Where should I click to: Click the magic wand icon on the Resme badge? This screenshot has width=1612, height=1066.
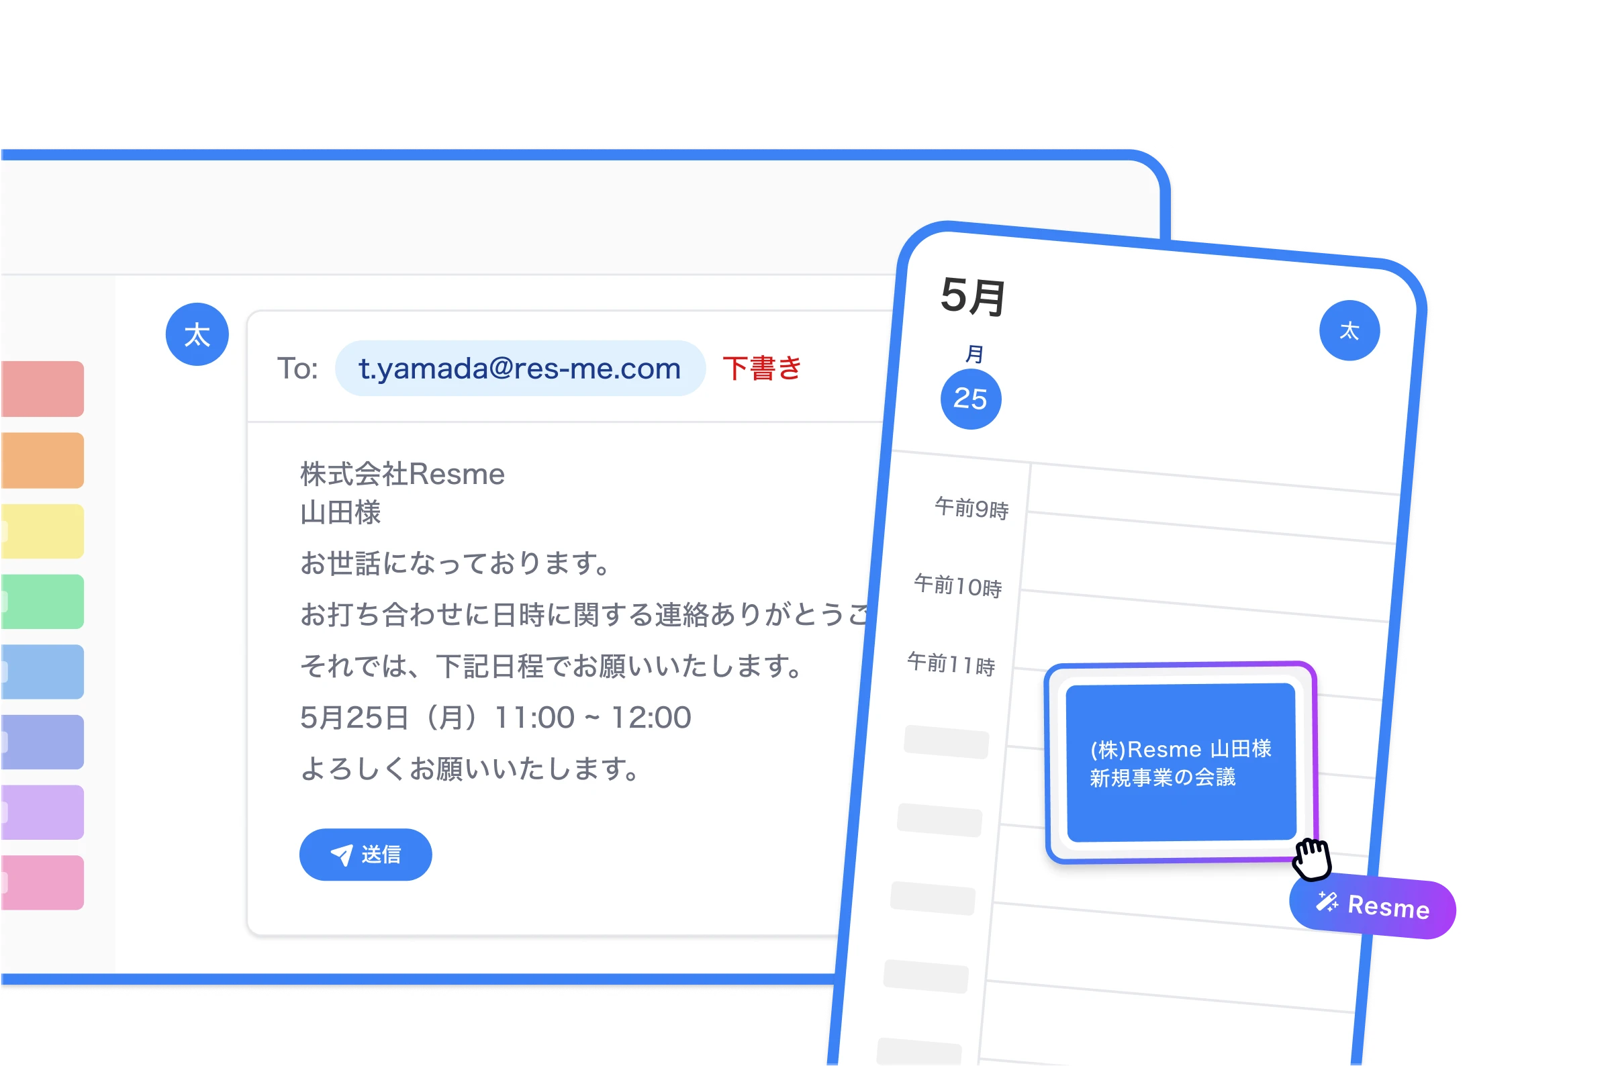pyautogui.click(x=1327, y=902)
